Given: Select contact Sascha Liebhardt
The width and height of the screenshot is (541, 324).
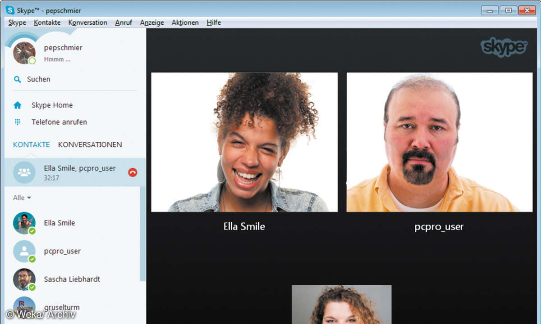Looking at the screenshot, I should coord(73,279).
